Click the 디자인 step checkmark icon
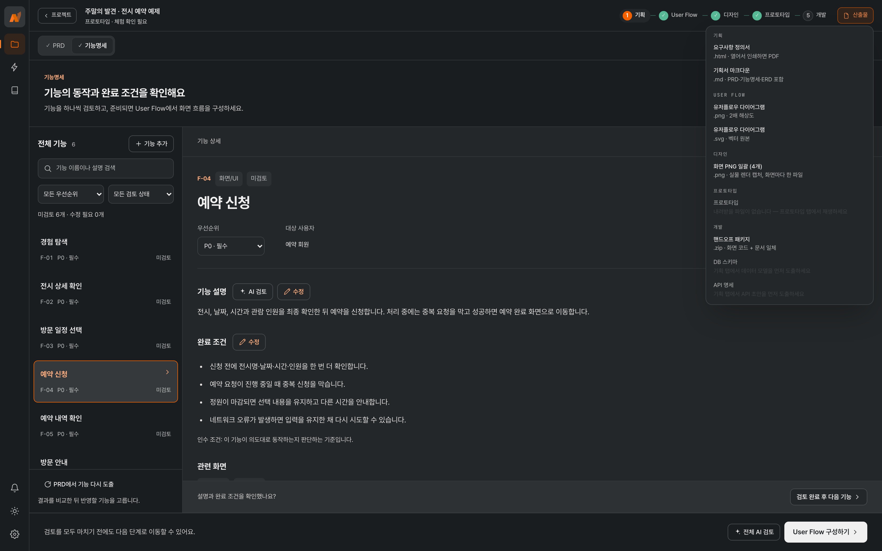This screenshot has width=882, height=551. [715, 15]
